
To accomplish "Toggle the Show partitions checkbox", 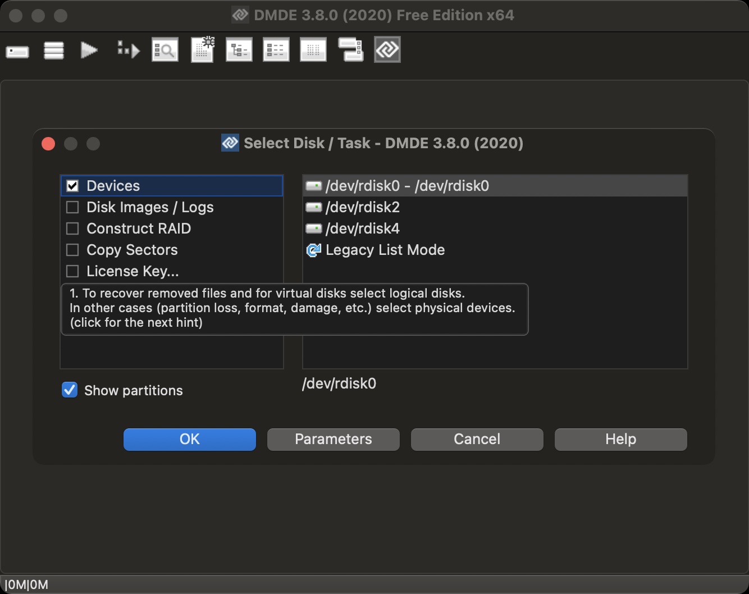I will click(70, 390).
